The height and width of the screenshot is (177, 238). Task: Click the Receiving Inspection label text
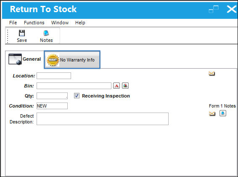tap(106, 96)
